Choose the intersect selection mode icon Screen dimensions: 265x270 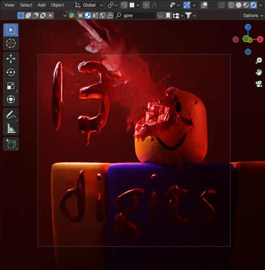[x=50, y=15]
